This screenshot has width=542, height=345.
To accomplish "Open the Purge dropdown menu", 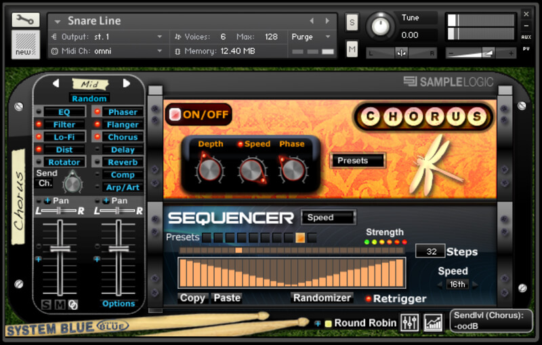I will (311, 37).
